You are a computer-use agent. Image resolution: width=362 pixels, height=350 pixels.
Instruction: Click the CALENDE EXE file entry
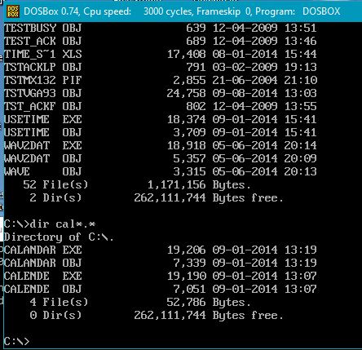(160, 276)
